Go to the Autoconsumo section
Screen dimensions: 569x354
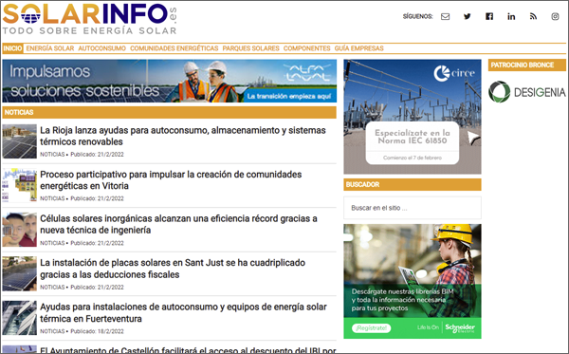coord(102,48)
